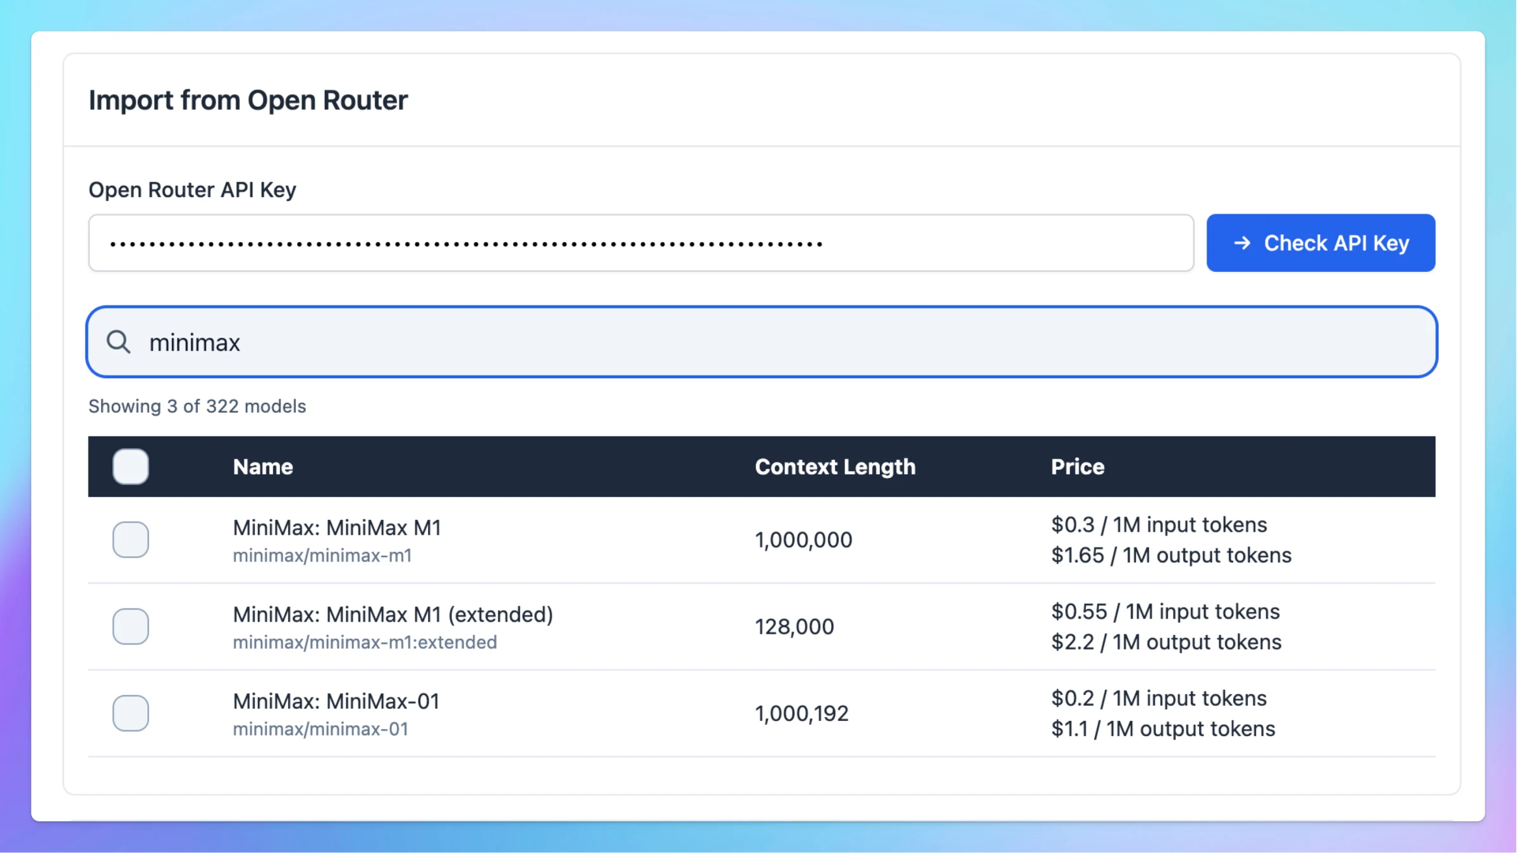Click the Context Length column header
This screenshot has height=853, width=1517.
tap(835, 467)
